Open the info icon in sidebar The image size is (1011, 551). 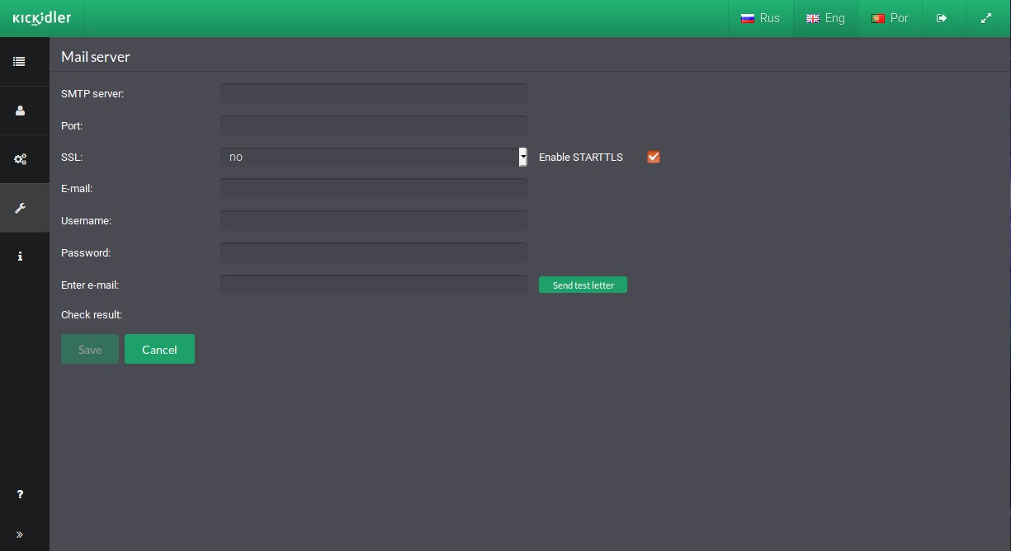[20, 257]
